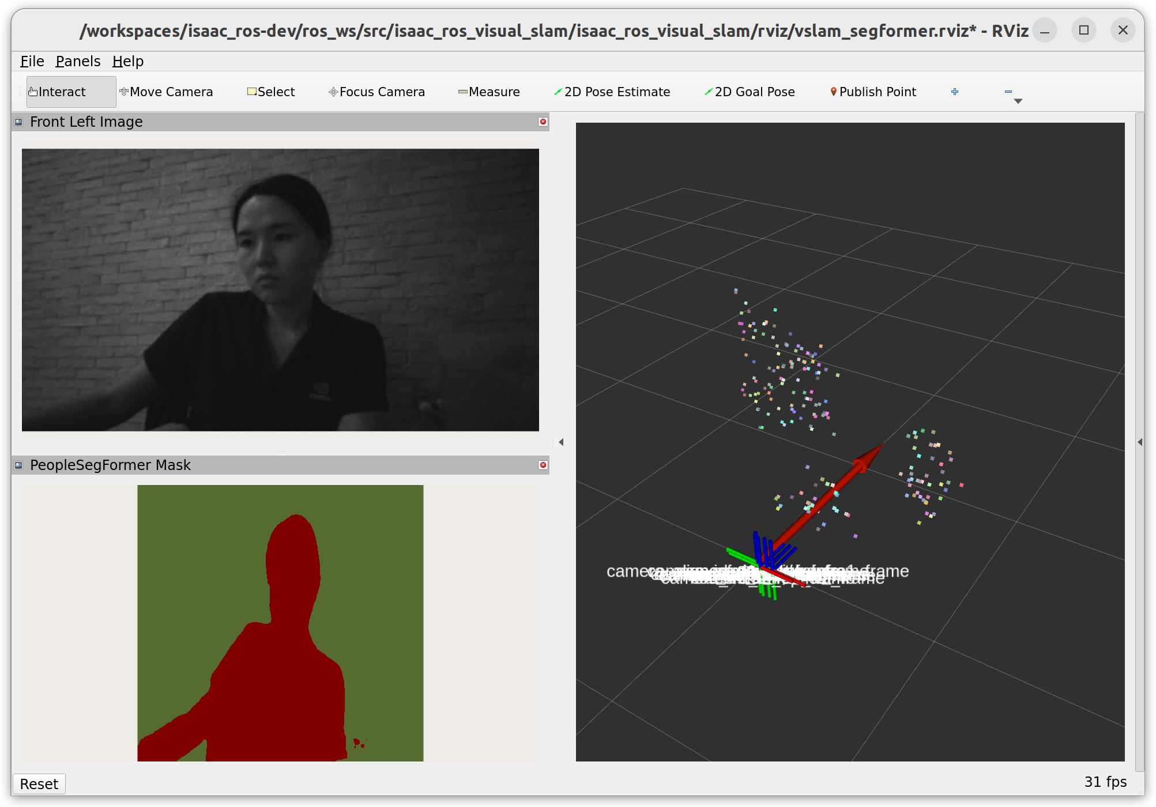Open the File menu
This screenshot has height=807, width=1156.
click(32, 61)
